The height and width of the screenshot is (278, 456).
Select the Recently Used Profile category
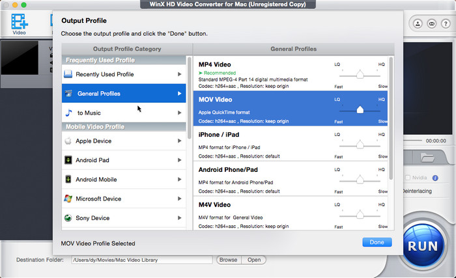124,74
